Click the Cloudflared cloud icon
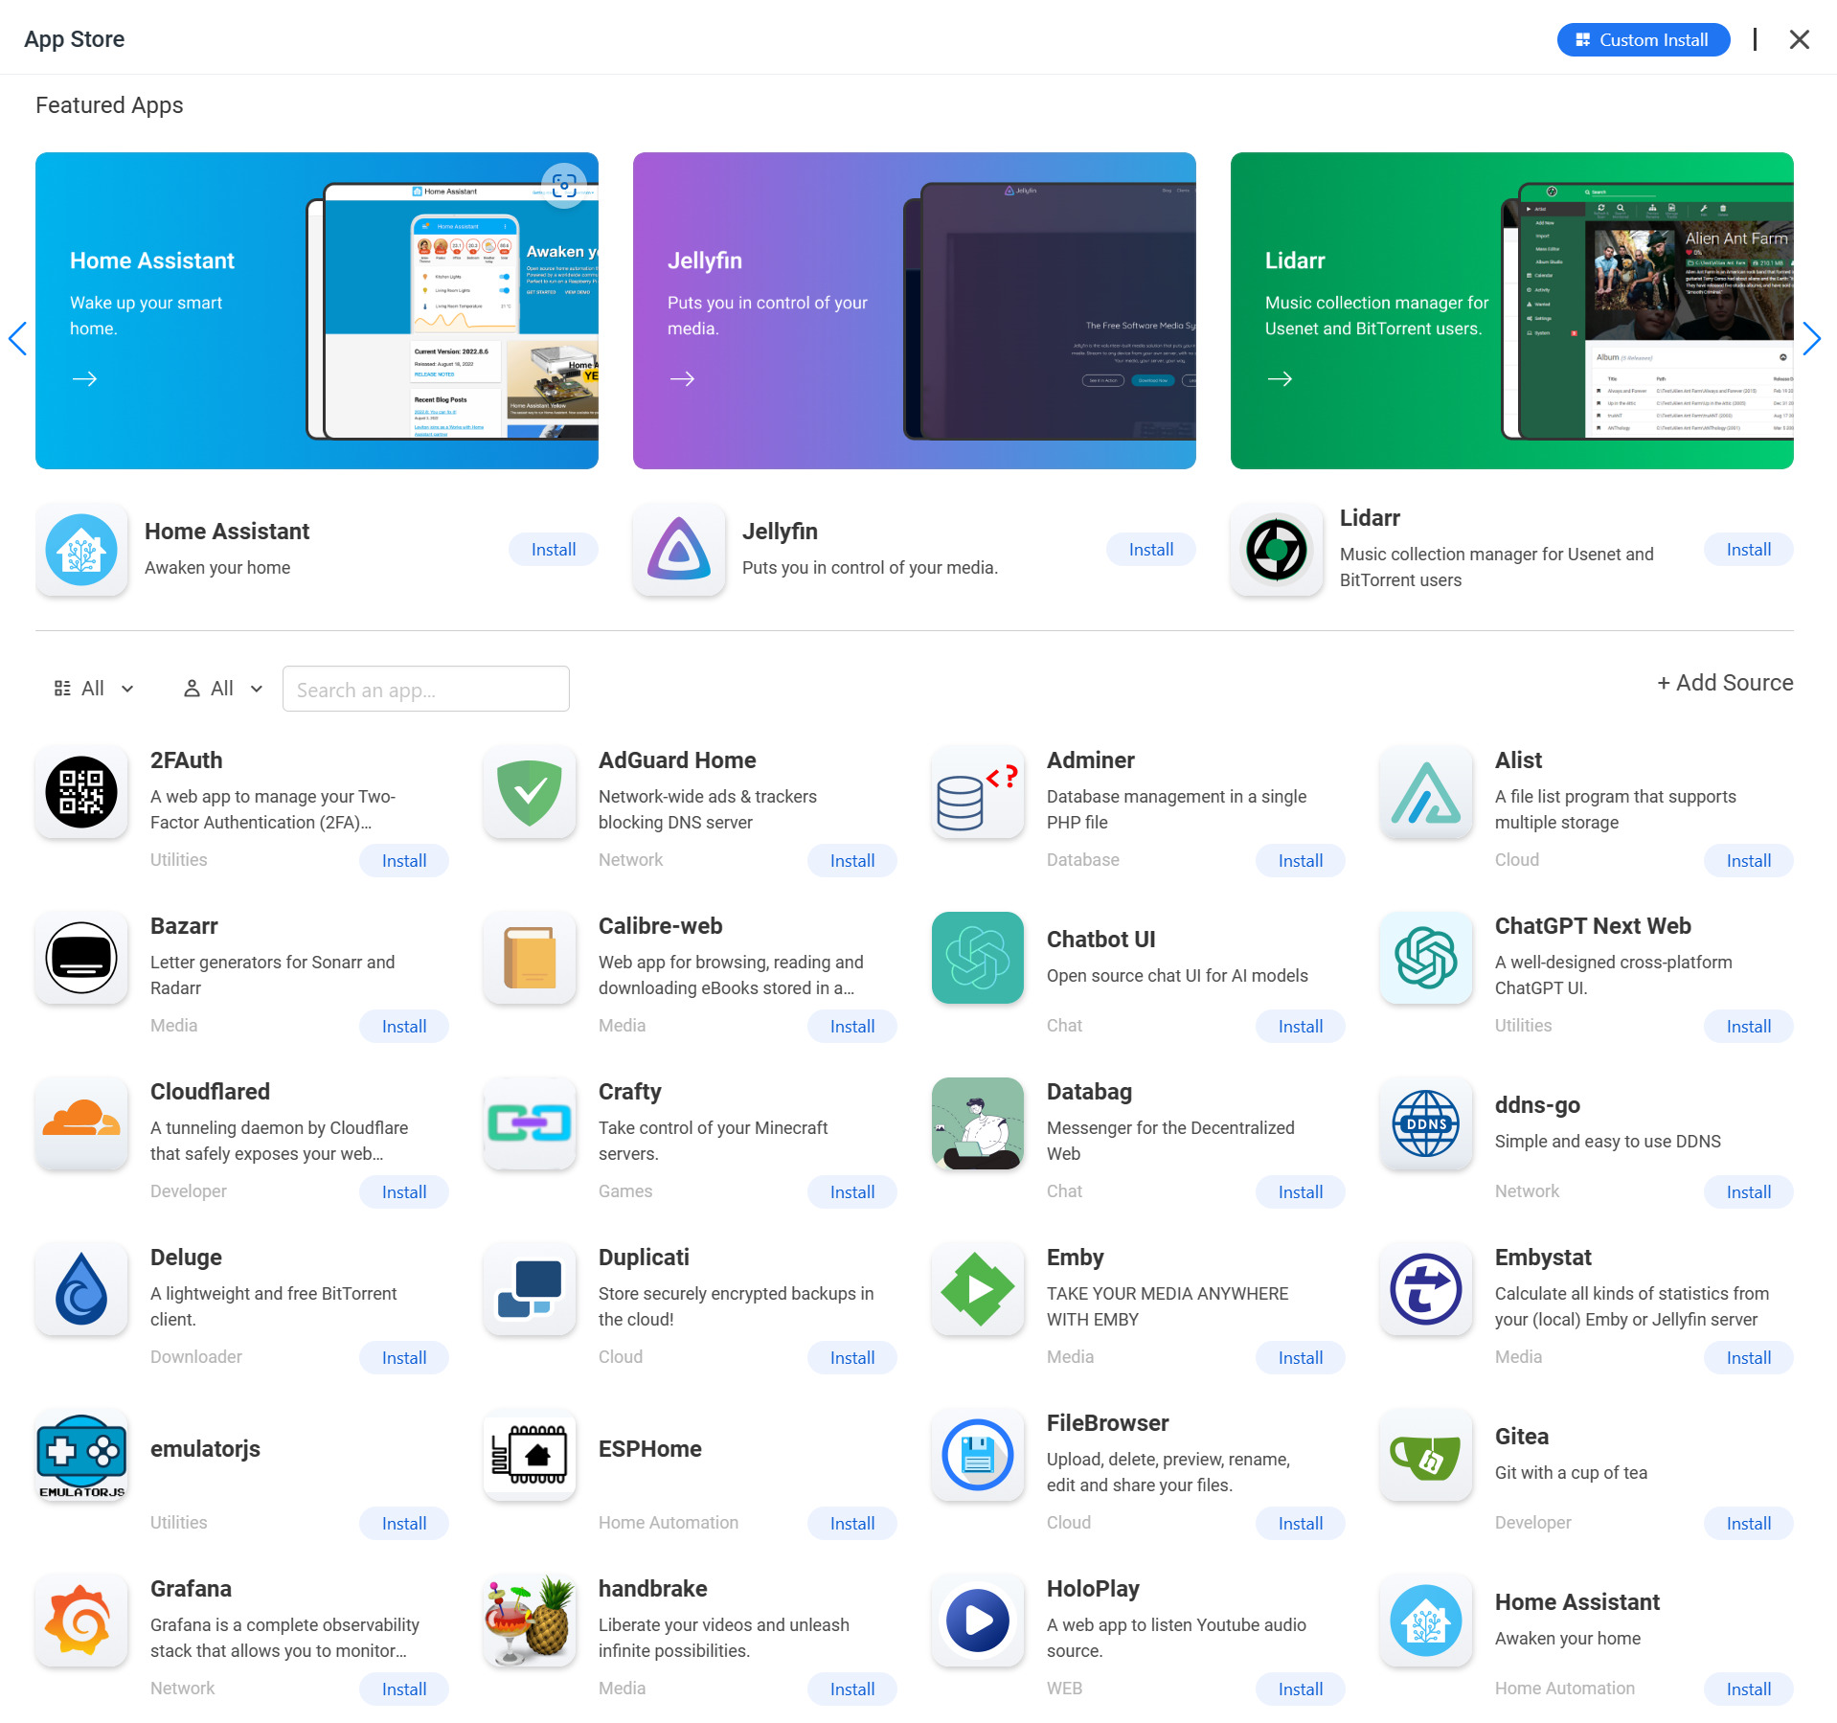 coord(81,1123)
